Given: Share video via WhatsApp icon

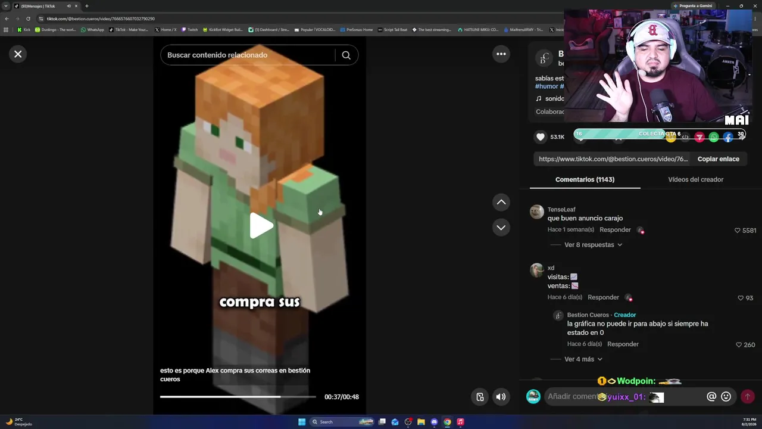Looking at the screenshot, I should 713,138.
